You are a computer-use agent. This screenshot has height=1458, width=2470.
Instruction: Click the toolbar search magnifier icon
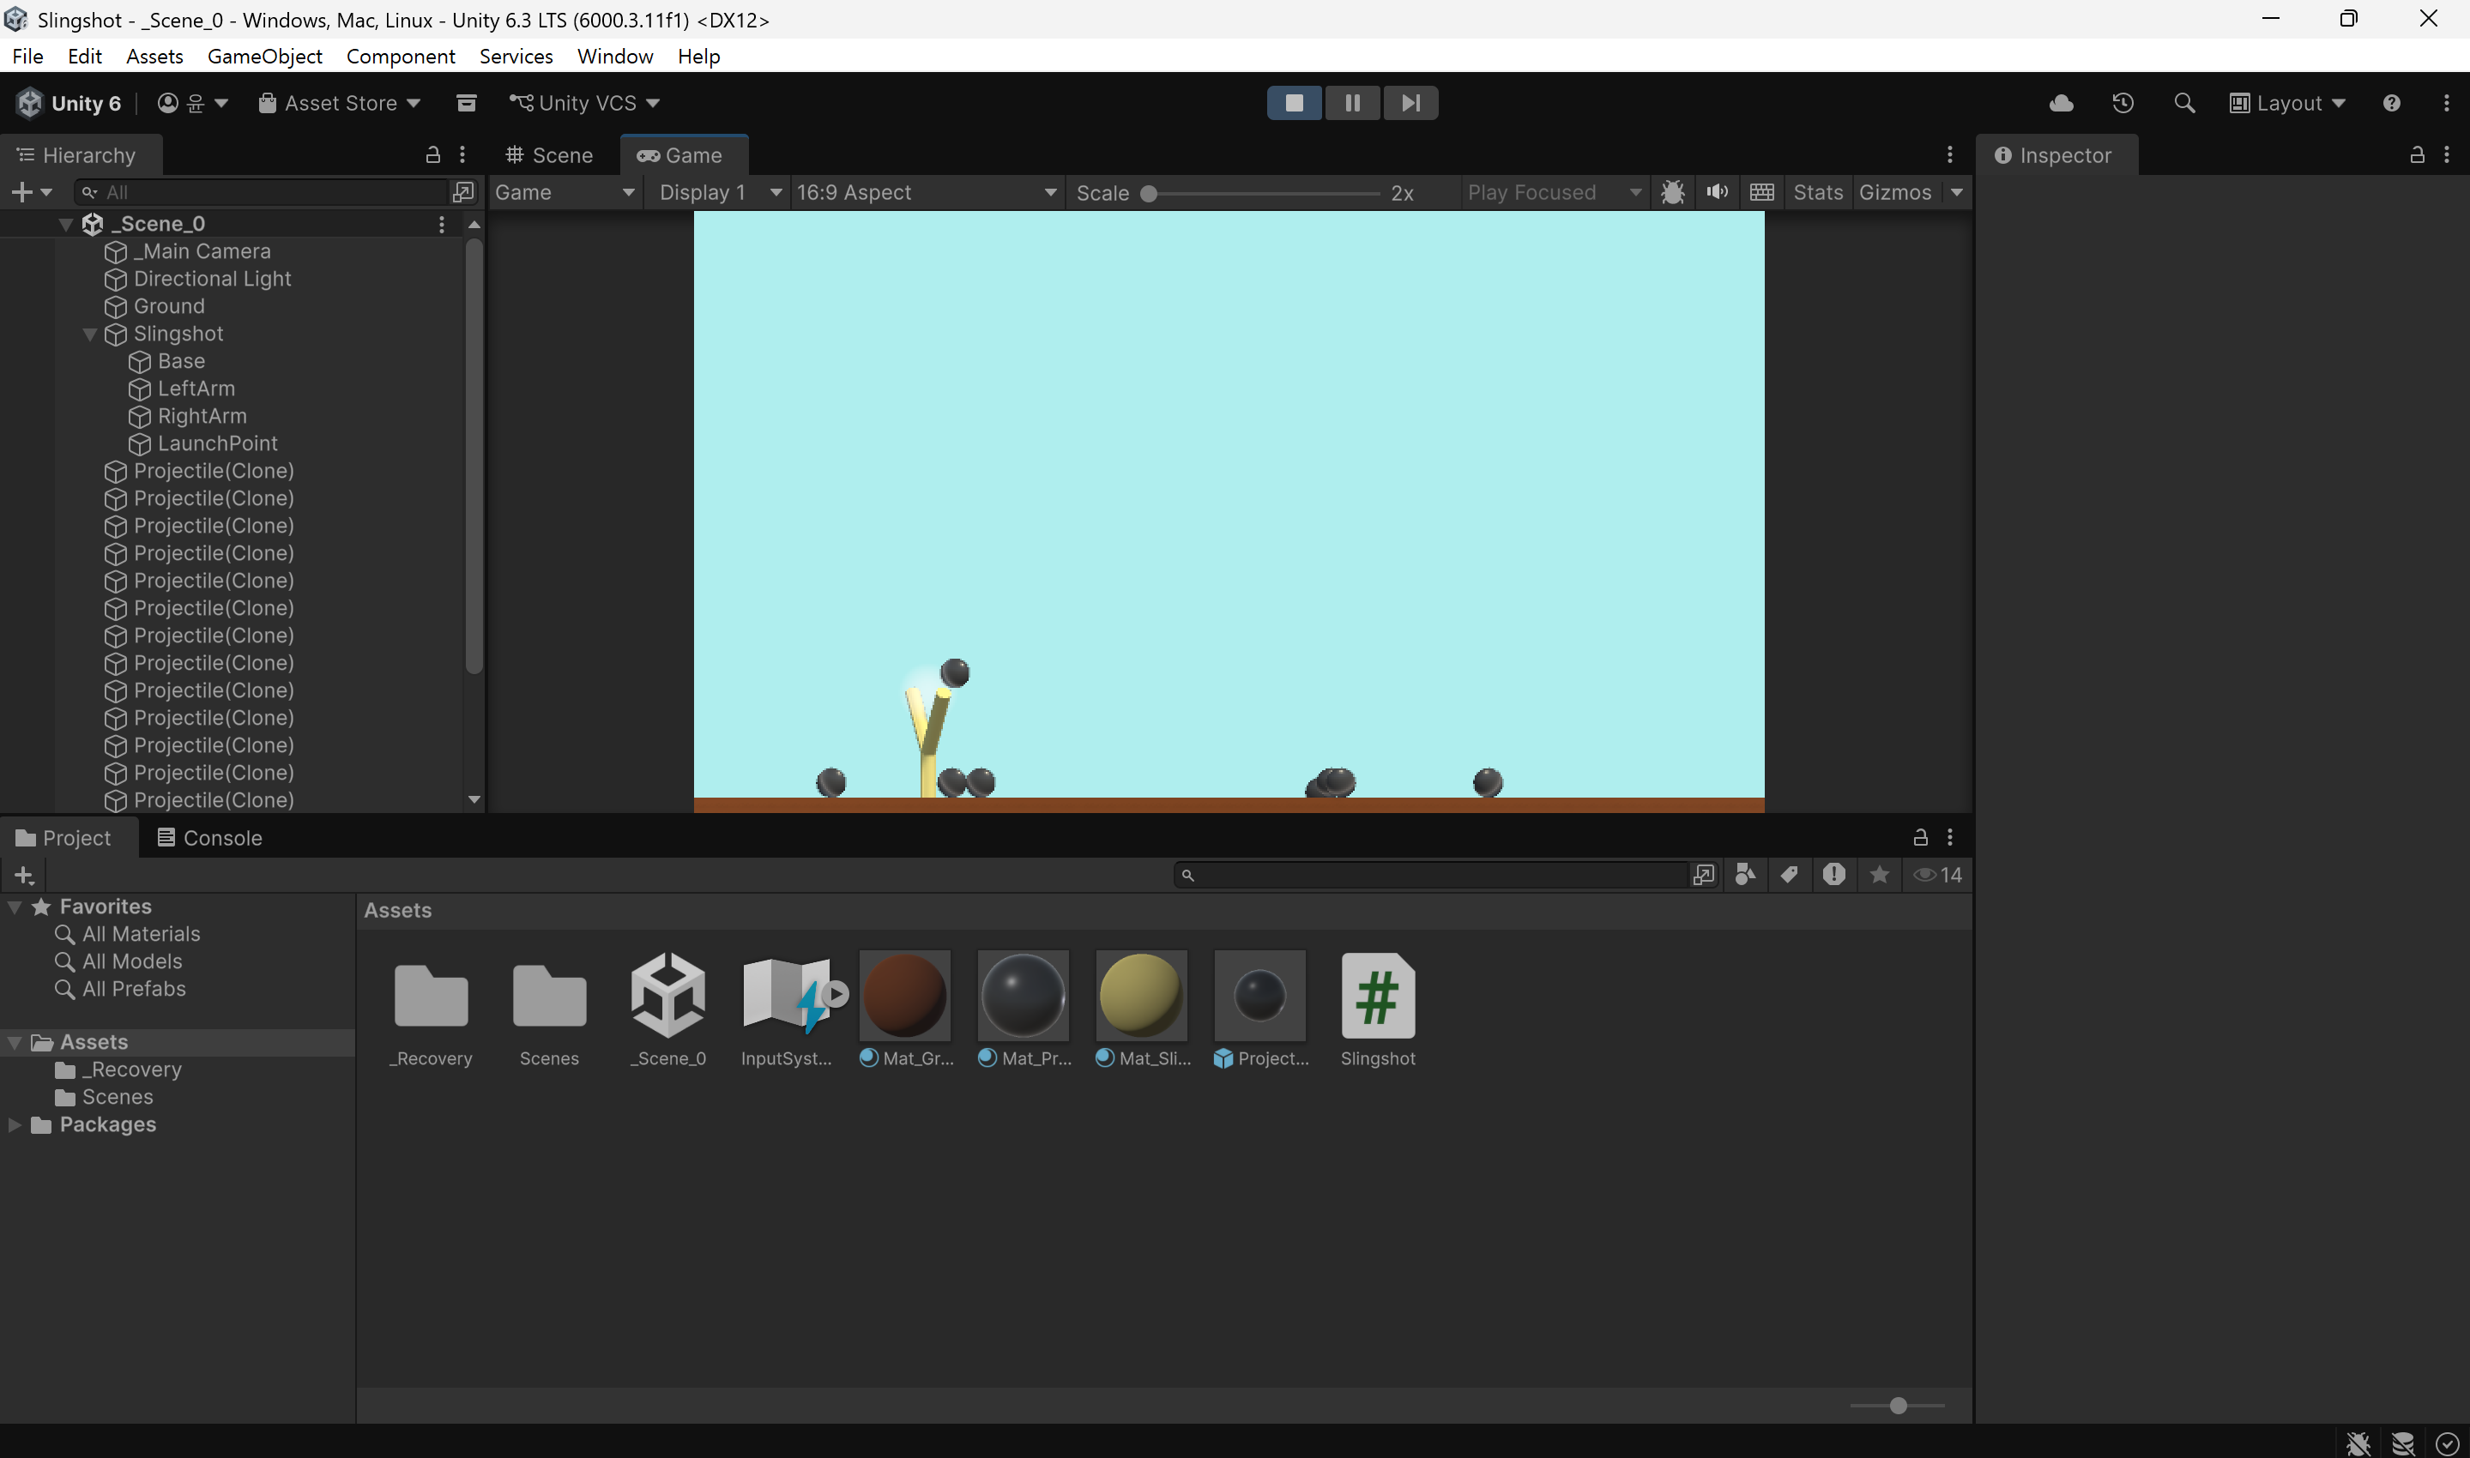[x=2183, y=103]
